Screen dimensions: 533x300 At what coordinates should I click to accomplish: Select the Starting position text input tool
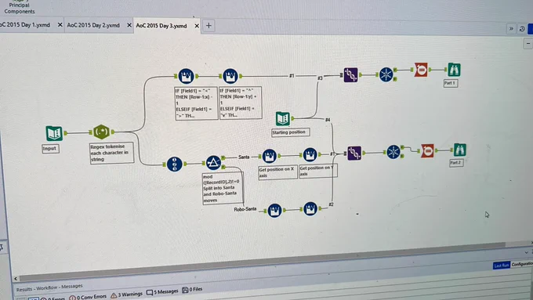click(x=283, y=118)
